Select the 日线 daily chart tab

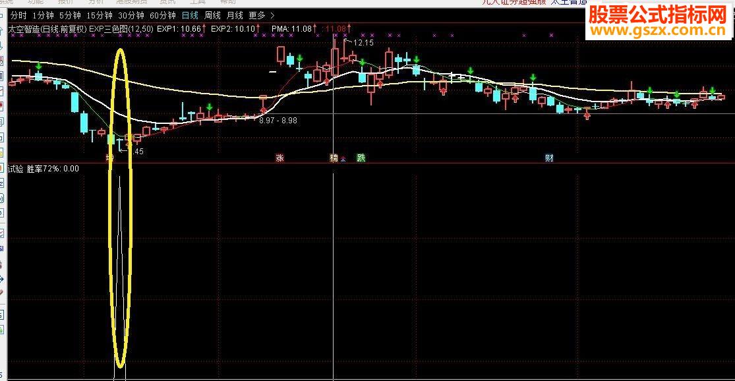coord(190,15)
